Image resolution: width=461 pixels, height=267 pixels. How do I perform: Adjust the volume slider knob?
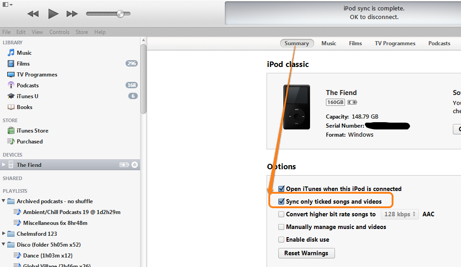tap(120, 14)
